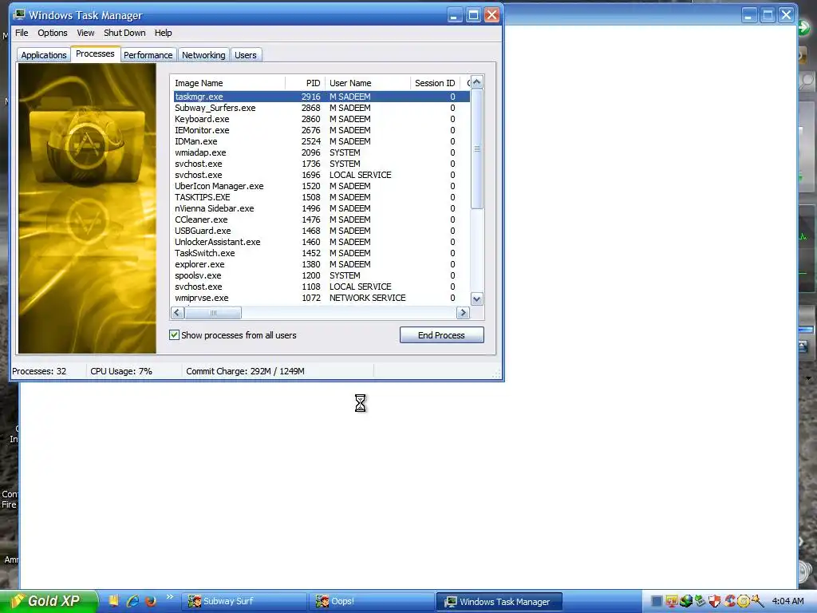Switch to the Performance tab
817x613 pixels.
point(148,55)
